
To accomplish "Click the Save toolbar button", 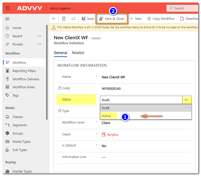I will (88, 19).
